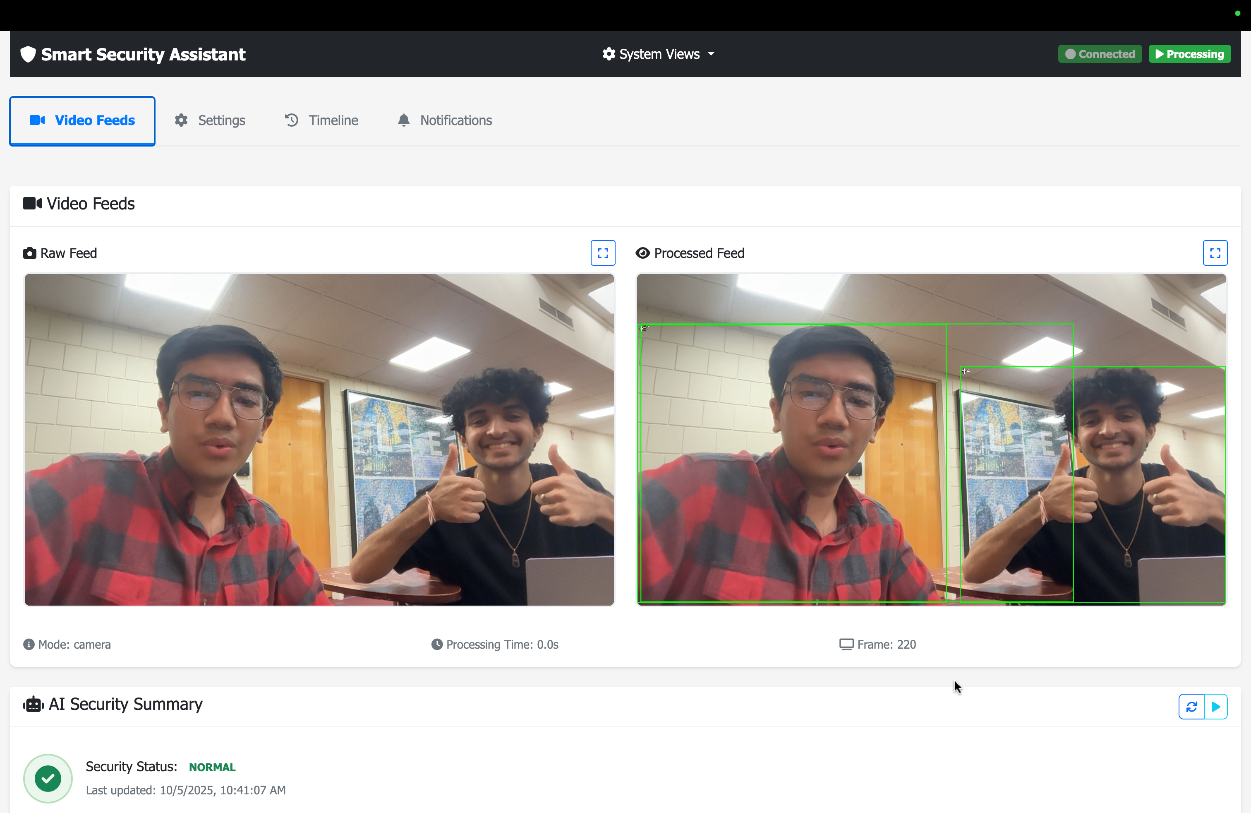The width and height of the screenshot is (1251, 813).
Task: Play the AI summary audio
Action: tap(1215, 706)
